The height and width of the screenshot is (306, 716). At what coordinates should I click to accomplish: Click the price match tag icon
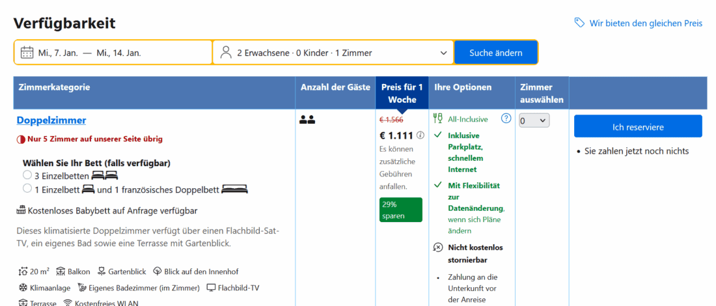tap(579, 23)
